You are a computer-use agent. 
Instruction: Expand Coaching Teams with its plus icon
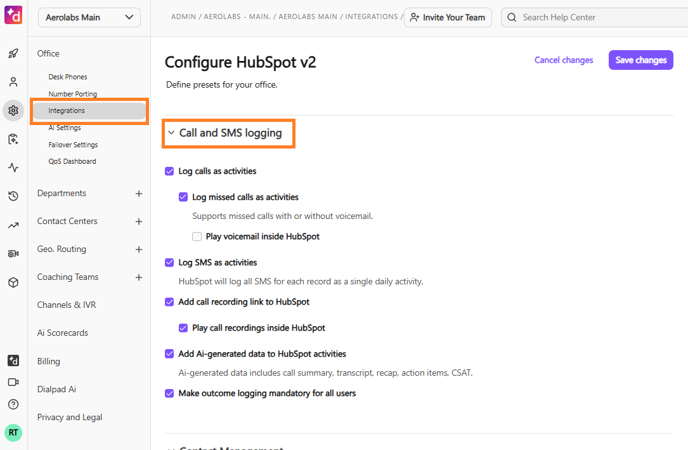(139, 277)
